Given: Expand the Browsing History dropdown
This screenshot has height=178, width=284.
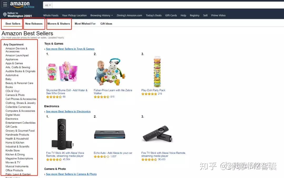Looking at the screenshot, I should 102,16.
